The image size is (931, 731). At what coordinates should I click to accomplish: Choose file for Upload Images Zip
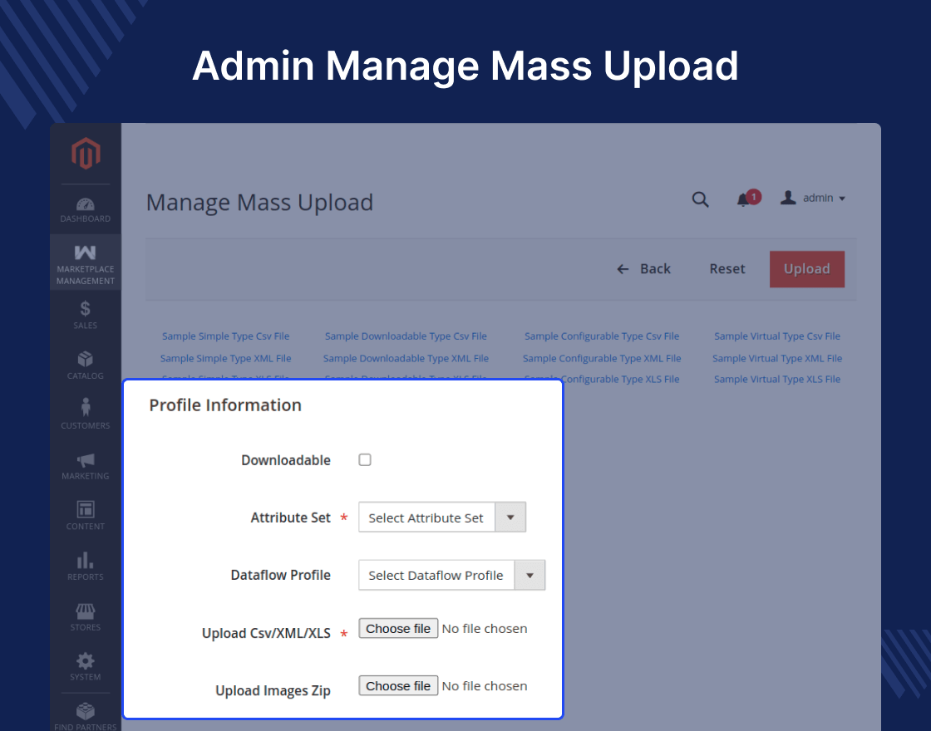click(x=398, y=686)
